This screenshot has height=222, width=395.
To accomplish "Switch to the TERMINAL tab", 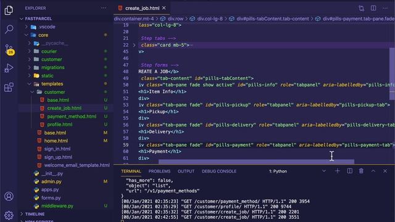I will click(131, 171).
